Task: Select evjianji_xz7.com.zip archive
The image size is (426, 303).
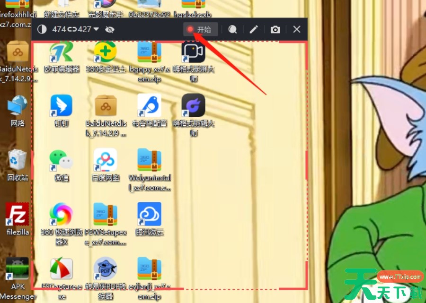Action: (150, 278)
